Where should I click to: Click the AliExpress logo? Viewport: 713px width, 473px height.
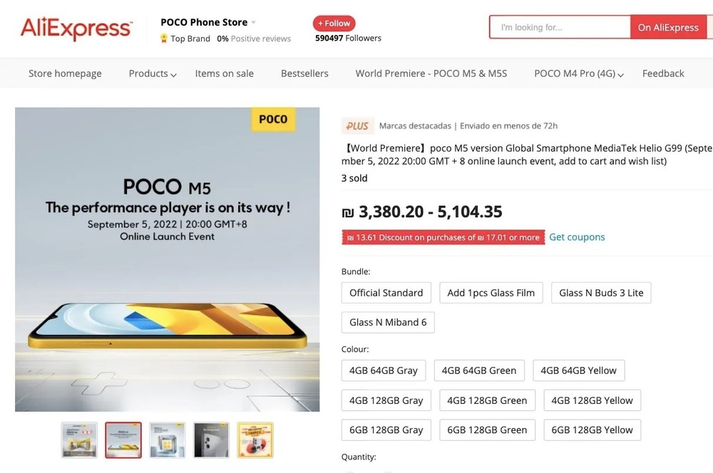[76, 28]
